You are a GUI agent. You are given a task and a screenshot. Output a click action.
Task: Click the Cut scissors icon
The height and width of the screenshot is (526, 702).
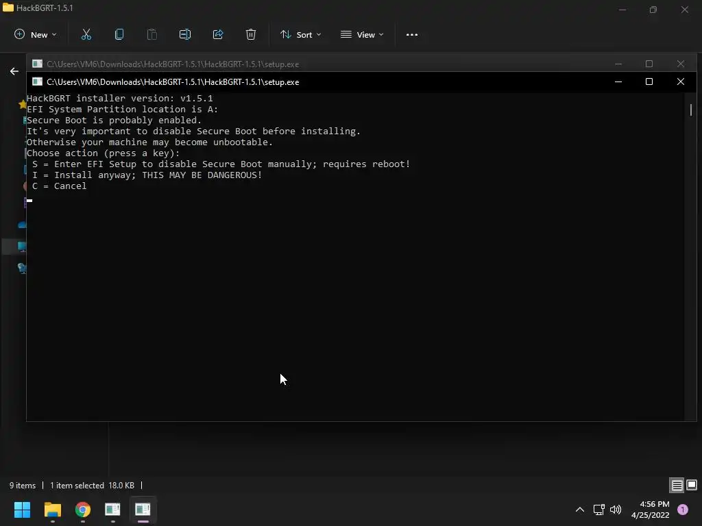(x=86, y=34)
